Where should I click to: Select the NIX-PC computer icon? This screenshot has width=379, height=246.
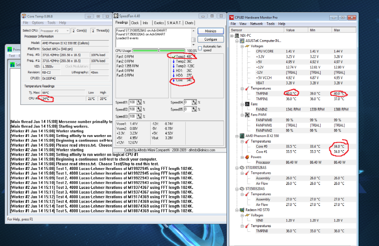pyautogui.click(x=237, y=36)
